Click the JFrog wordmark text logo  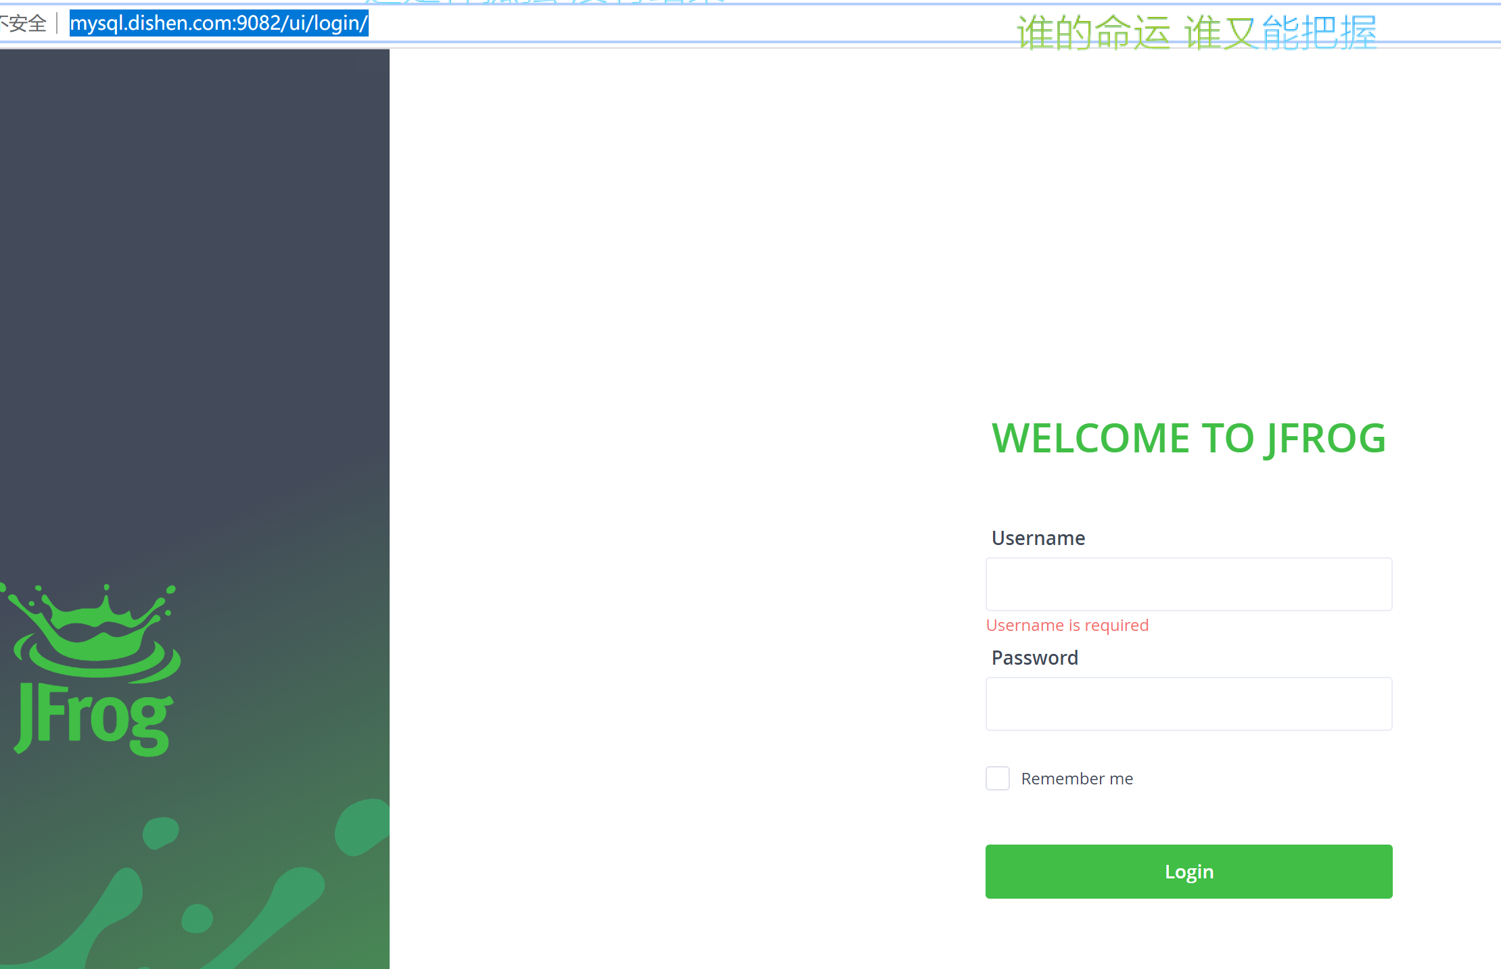93,717
